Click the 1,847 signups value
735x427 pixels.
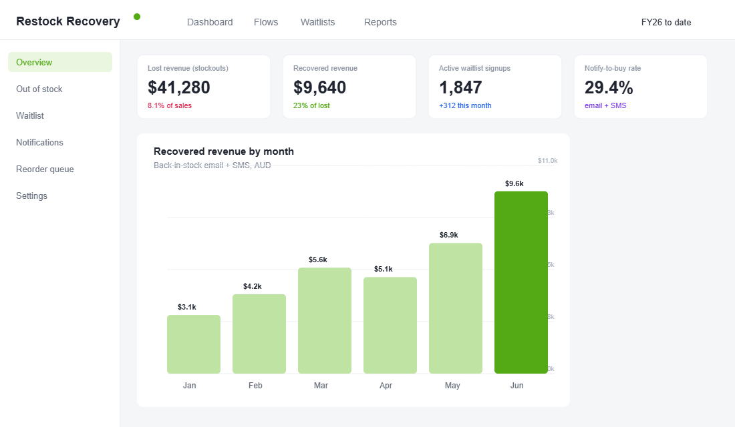[x=460, y=87]
